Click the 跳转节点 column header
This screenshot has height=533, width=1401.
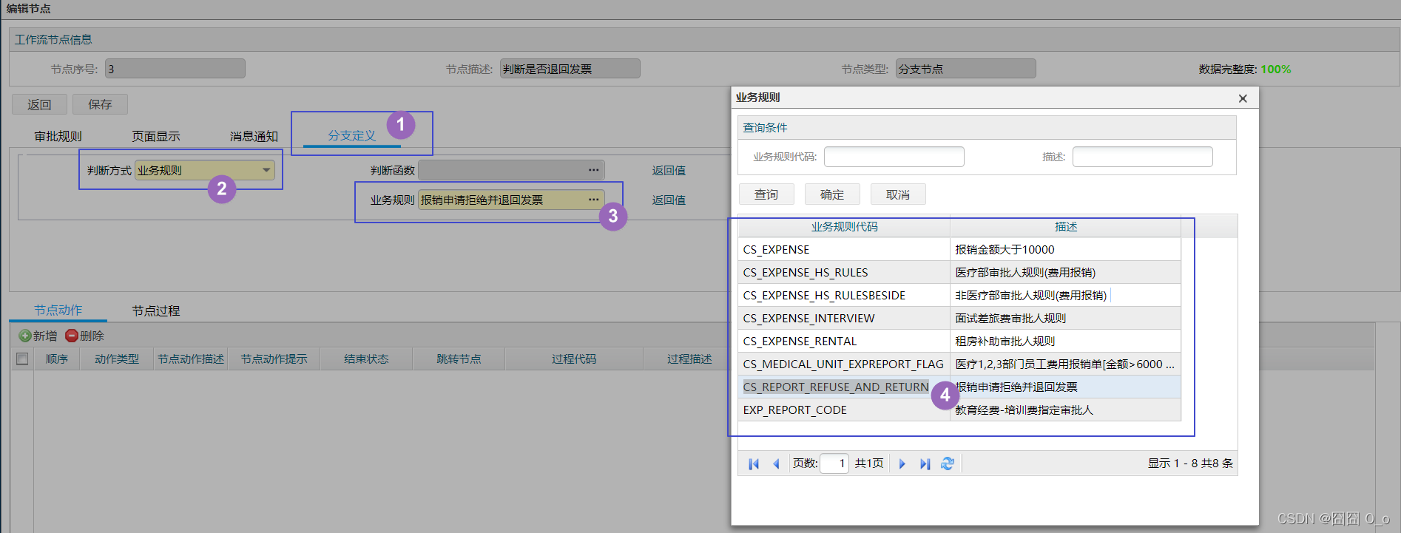tap(459, 359)
